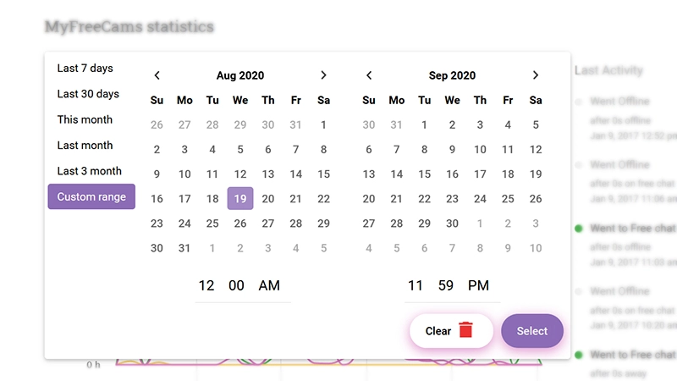677x381 pixels.
Task: Select September 30 in the calendar
Action: click(452, 224)
